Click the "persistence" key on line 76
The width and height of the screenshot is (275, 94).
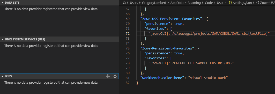click(157, 53)
